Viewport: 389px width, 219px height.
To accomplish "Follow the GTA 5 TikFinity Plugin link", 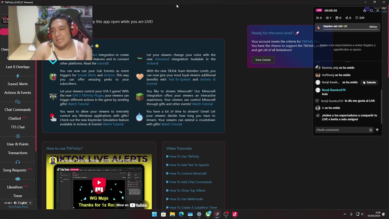I will tap(88, 96).
